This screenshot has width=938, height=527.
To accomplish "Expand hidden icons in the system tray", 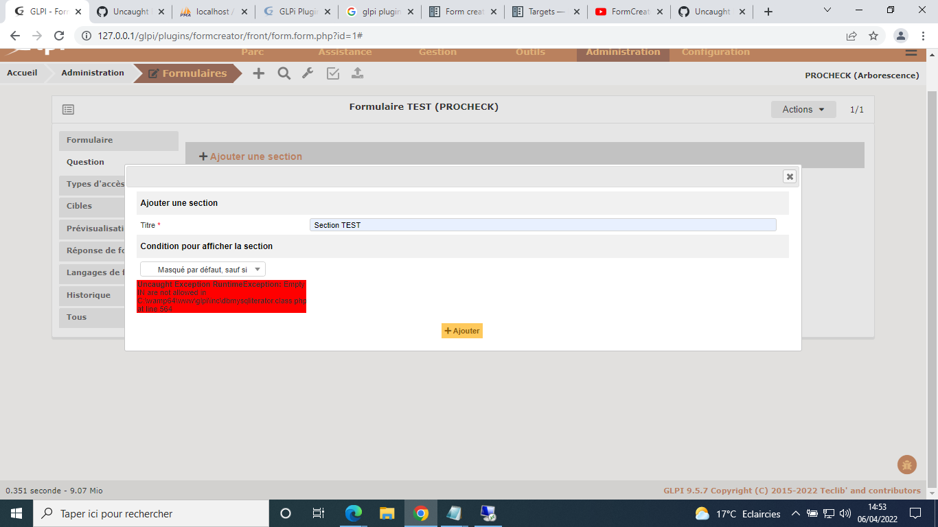I will tap(794, 513).
